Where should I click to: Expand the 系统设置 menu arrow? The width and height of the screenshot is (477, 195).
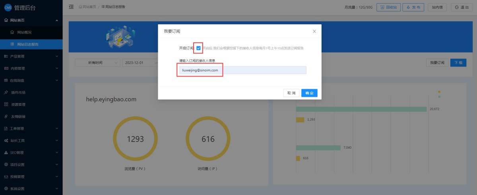point(57,189)
